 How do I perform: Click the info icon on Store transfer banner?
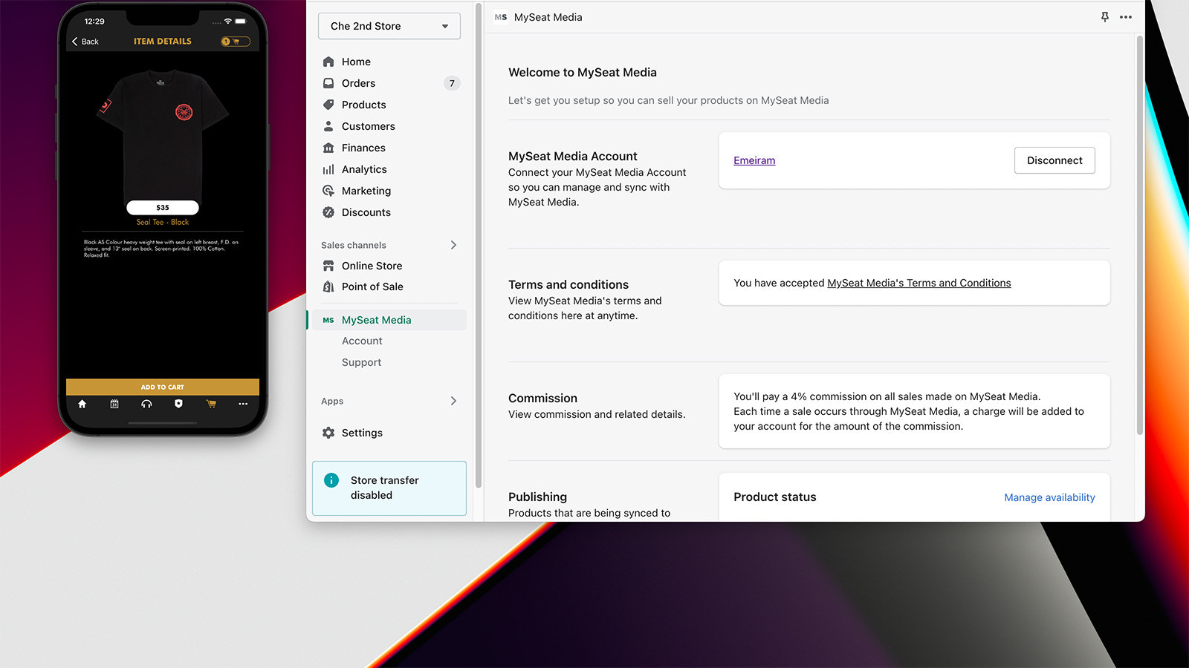tap(331, 480)
